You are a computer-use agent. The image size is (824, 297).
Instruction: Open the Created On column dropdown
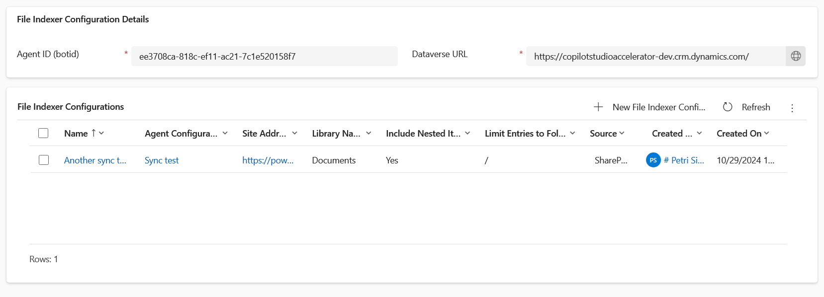pyautogui.click(x=766, y=133)
